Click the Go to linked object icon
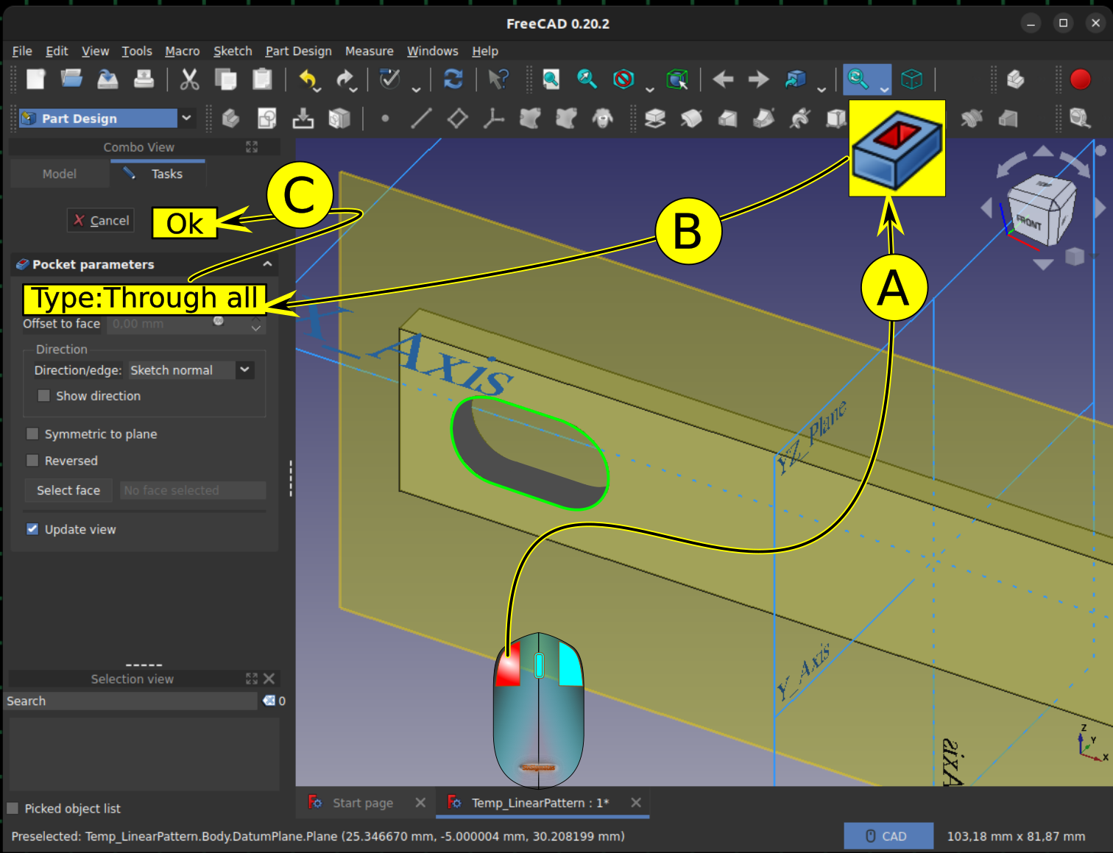Screen dimensions: 1113x853 pos(796,79)
